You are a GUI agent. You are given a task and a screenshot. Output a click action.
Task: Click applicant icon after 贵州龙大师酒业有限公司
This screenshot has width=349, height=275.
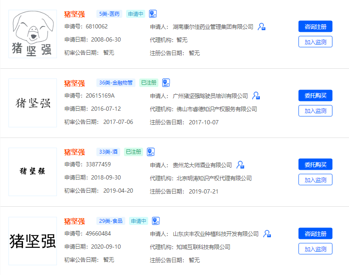pos(240,165)
